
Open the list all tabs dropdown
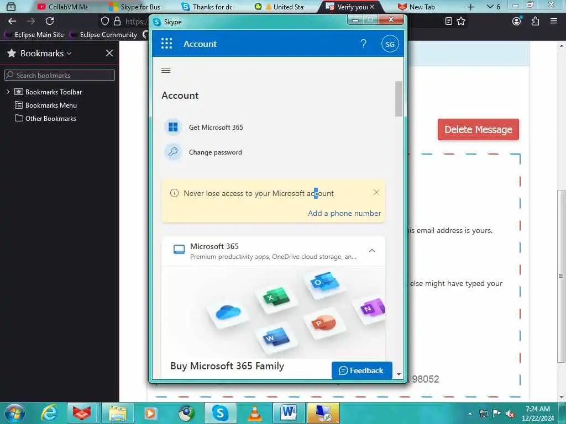(x=493, y=7)
